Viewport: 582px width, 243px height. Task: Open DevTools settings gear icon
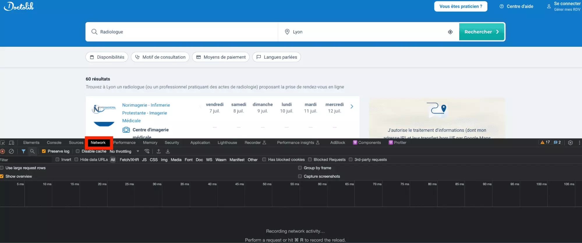(570, 143)
